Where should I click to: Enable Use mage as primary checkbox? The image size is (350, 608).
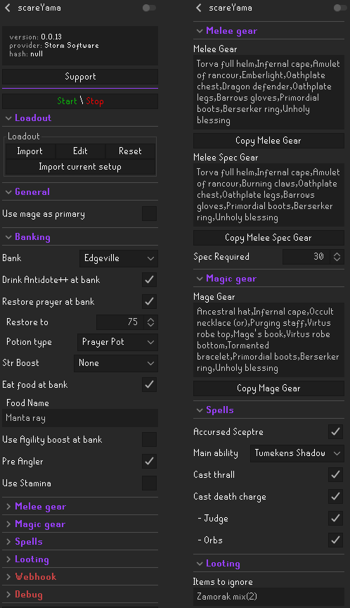(x=150, y=214)
